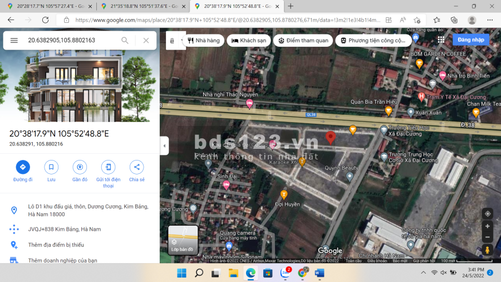The height and width of the screenshot is (282, 501).
Task: Click the Quang camera shop marker
Action: pos(229,246)
